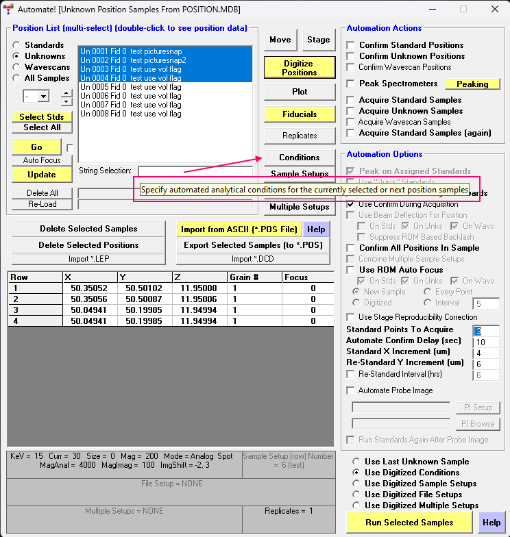Click Import from ASCII (*.POS File)
This screenshot has width=510, height=537.
(x=239, y=229)
